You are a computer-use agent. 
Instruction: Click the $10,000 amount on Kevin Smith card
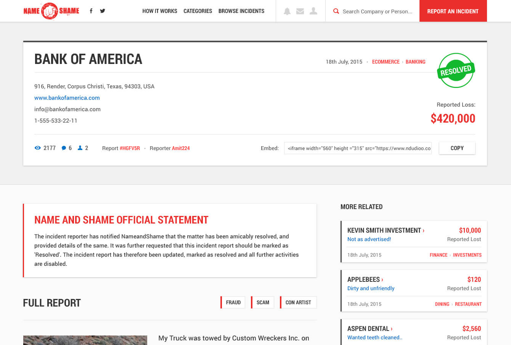point(470,230)
